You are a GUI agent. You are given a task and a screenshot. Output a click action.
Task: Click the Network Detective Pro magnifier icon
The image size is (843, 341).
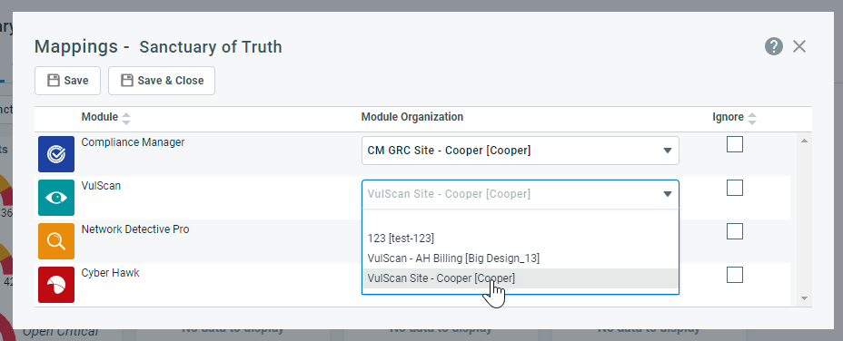point(56,241)
